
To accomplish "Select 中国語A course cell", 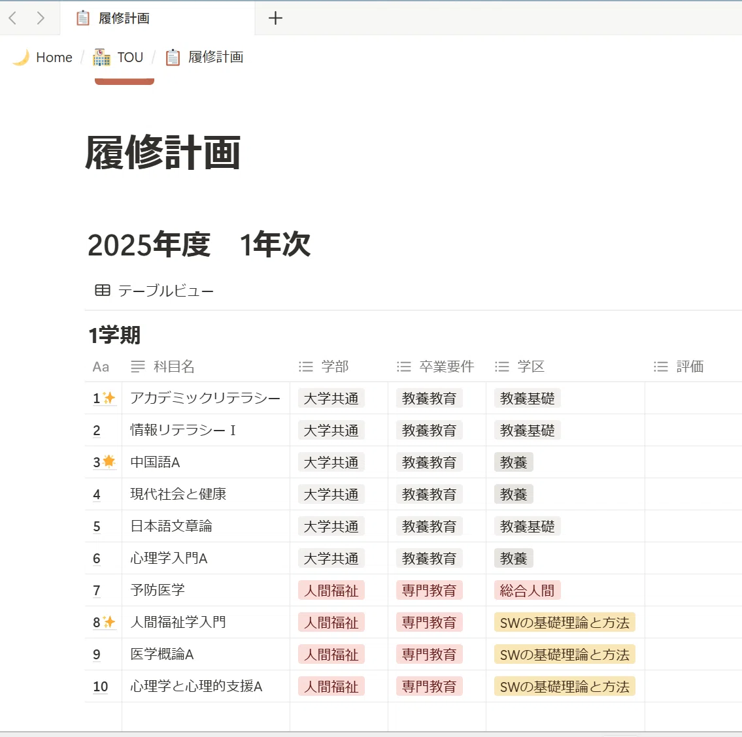I will (206, 462).
